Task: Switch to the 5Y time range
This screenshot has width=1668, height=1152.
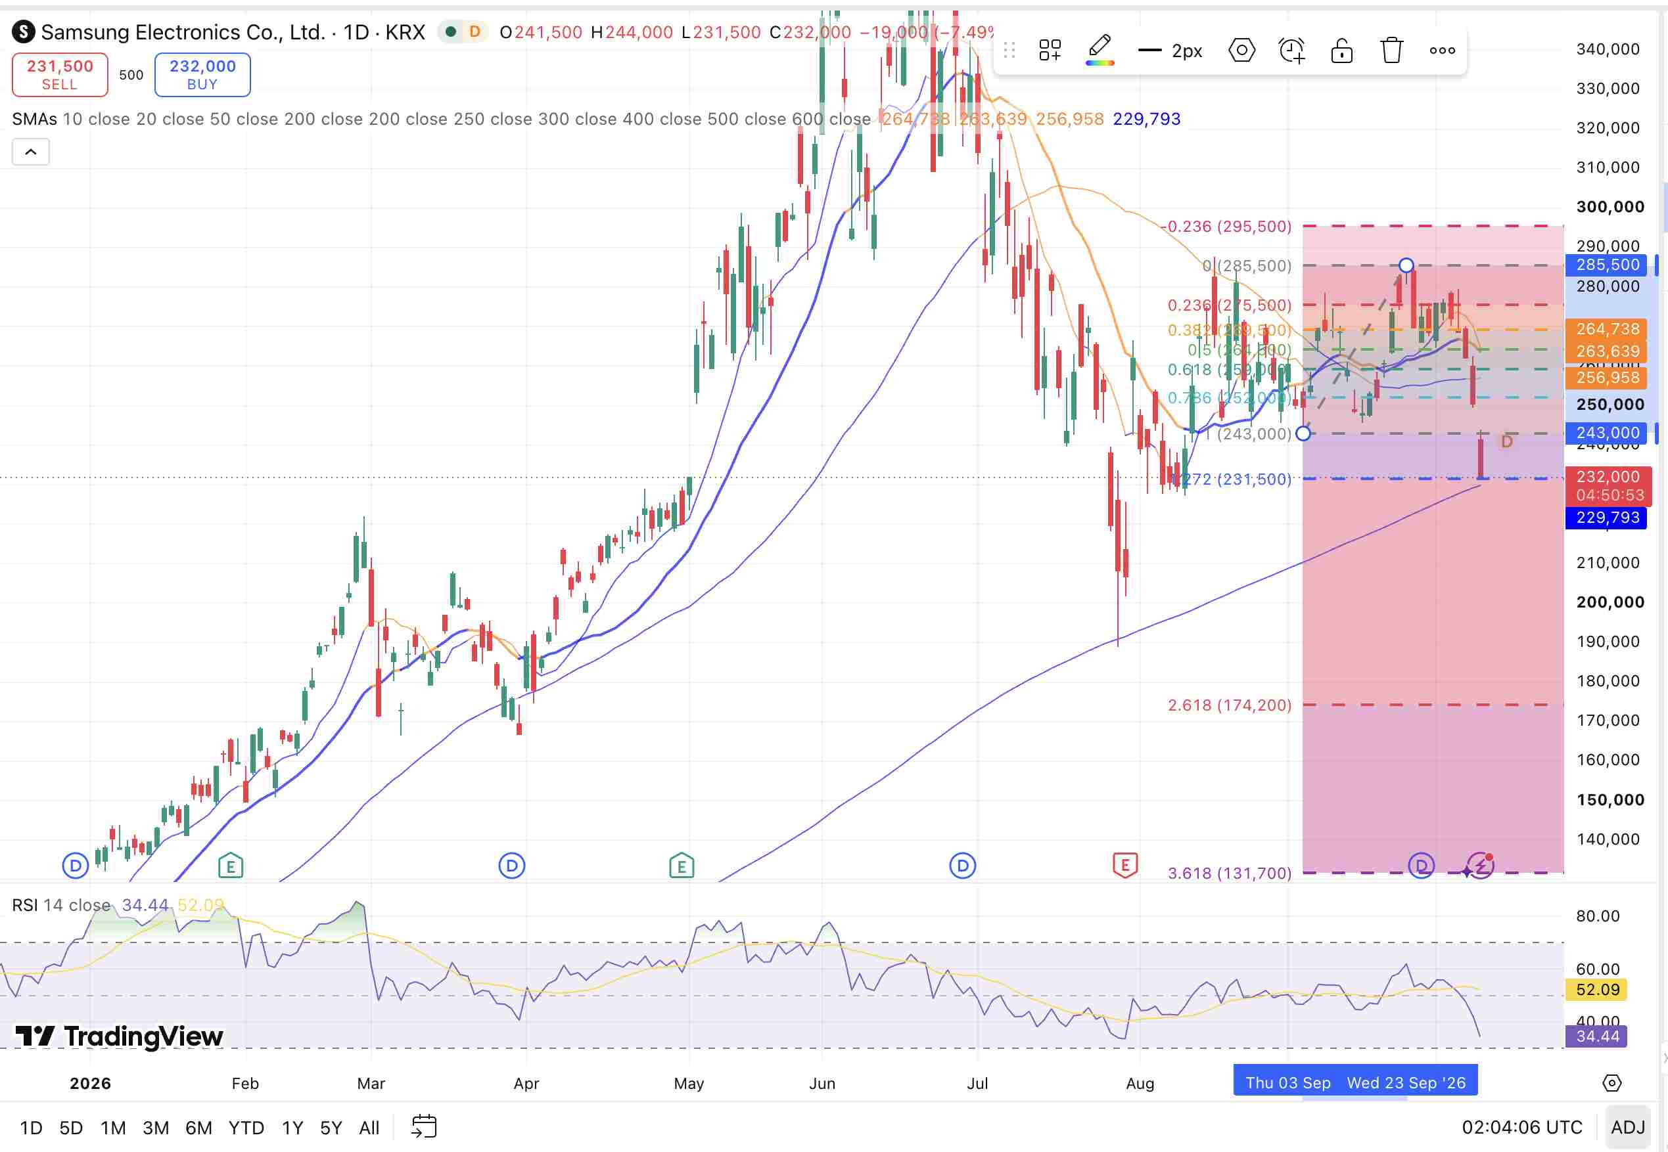Action: pos(331,1128)
